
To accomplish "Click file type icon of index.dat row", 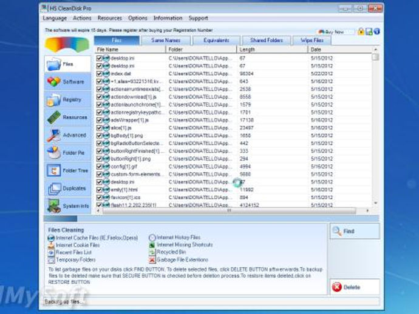I will pos(106,73).
